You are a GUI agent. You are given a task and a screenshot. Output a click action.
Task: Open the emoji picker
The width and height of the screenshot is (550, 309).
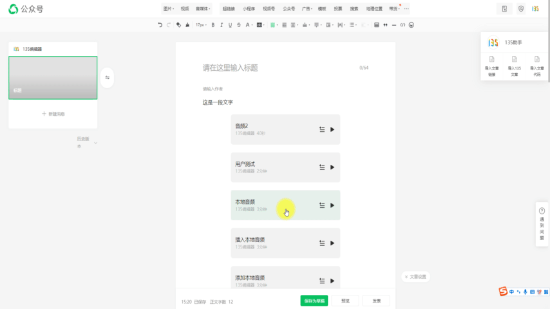coord(412,25)
